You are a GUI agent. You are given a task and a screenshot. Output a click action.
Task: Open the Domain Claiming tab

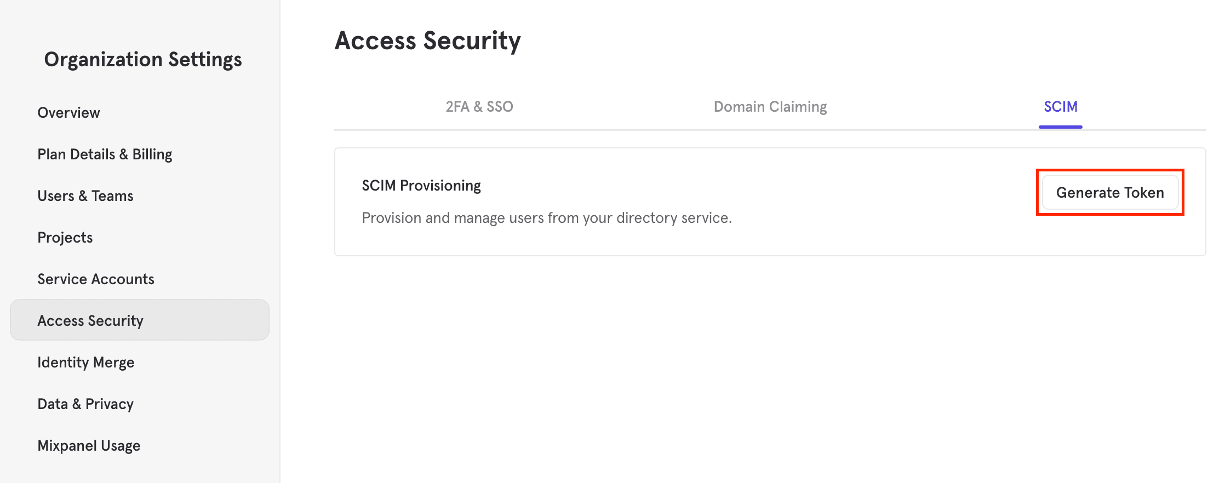pyautogui.click(x=770, y=106)
